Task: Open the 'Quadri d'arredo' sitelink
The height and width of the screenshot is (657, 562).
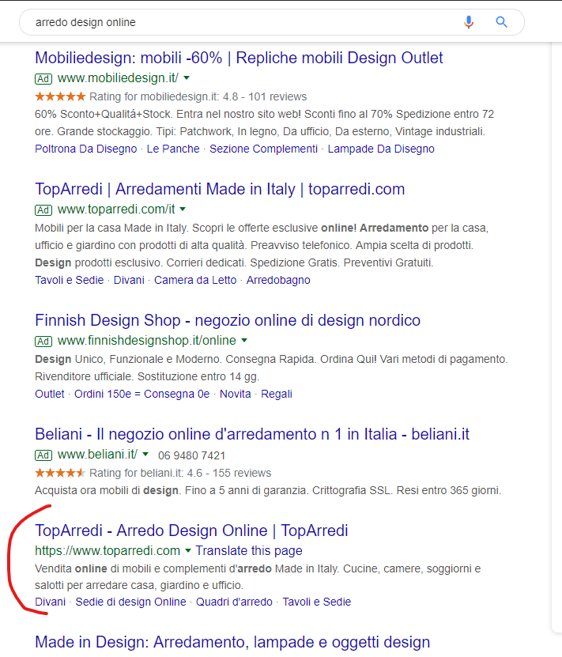Action: tap(234, 602)
